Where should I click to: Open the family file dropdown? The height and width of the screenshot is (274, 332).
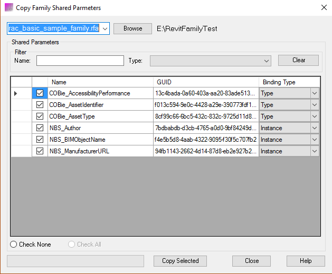point(105,28)
